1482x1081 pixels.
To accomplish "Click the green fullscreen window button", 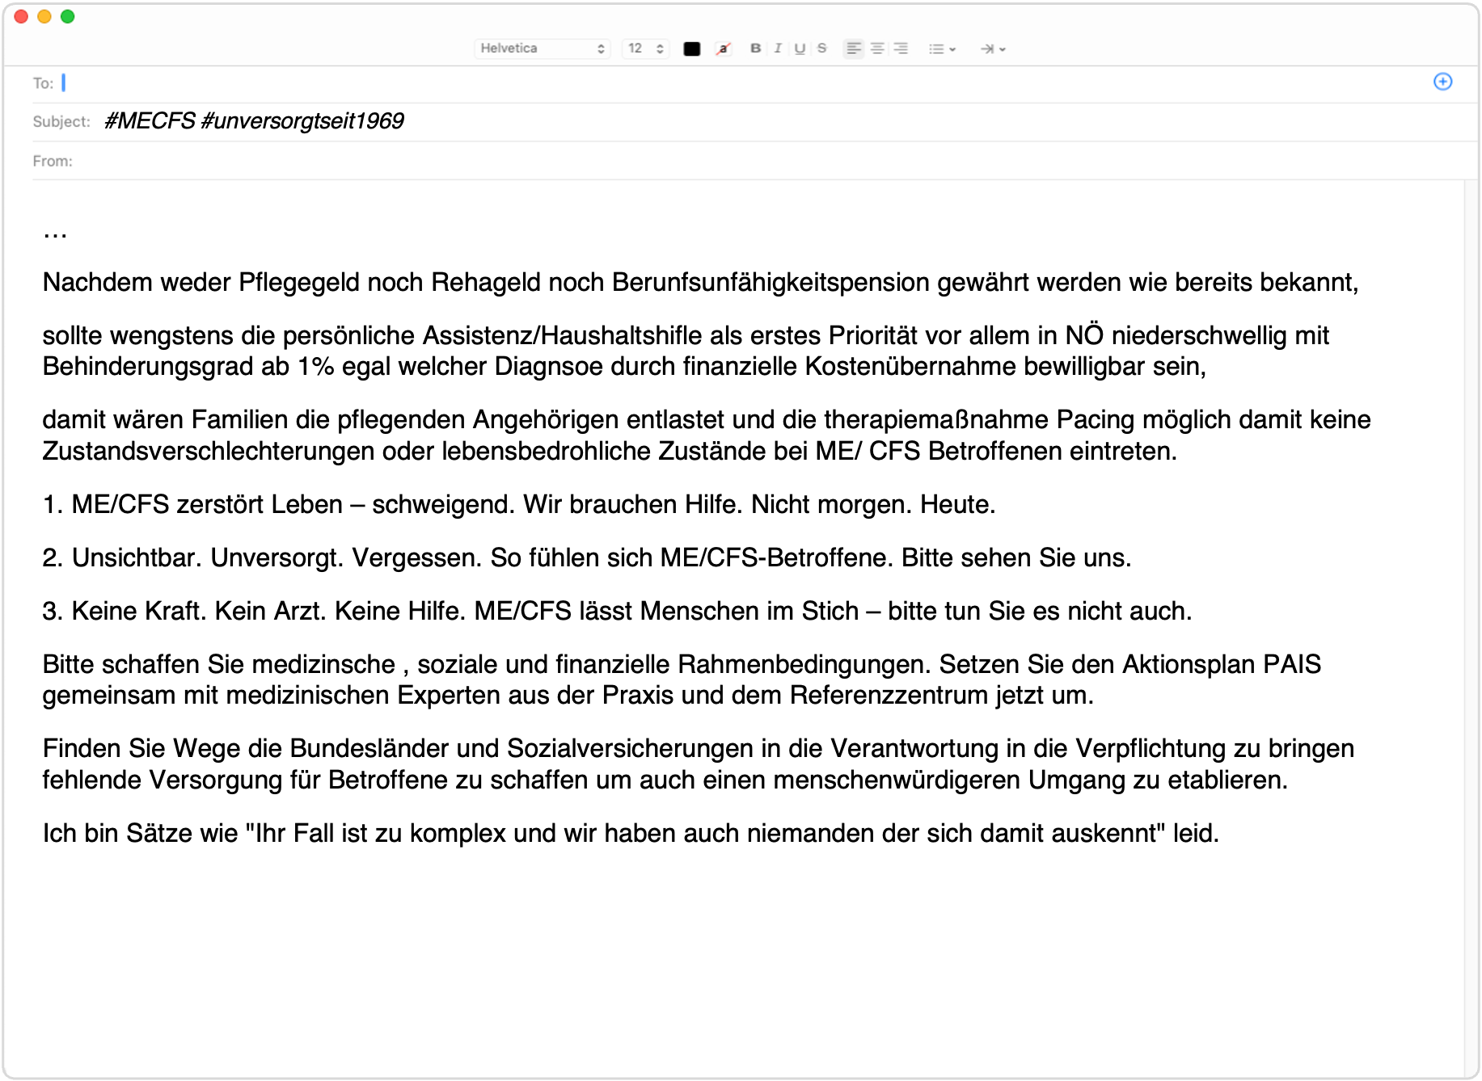I will pyautogui.click(x=68, y=17).
